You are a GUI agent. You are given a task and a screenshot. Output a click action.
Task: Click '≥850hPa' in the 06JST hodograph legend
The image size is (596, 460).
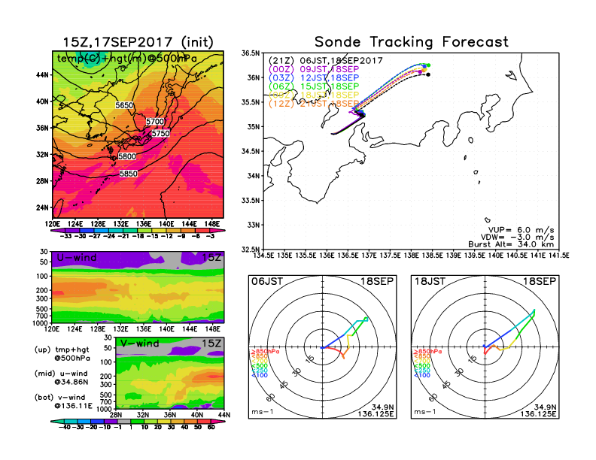click(265, 352)
